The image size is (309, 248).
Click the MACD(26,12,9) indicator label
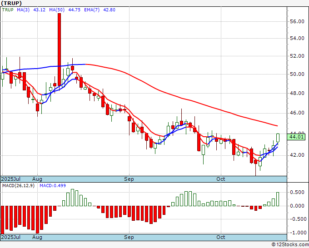pyautogui.click(x=18, y=186)
